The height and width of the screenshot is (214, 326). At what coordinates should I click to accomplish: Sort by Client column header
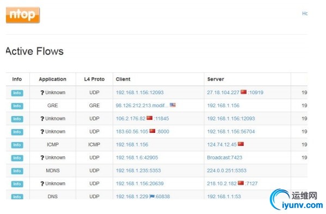click(x=123, y=80)
